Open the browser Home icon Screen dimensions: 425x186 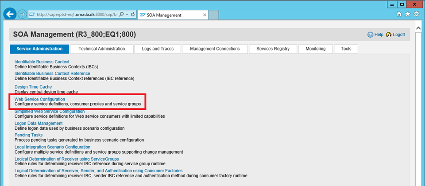399,14
